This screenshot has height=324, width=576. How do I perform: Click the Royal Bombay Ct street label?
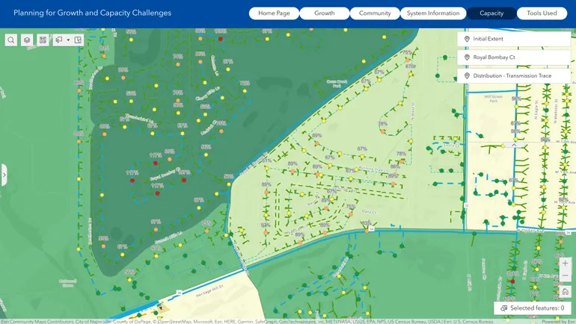165,174
